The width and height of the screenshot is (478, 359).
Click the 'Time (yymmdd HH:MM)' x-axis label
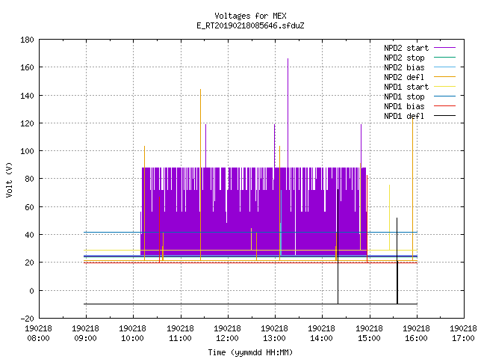point(250,352)
